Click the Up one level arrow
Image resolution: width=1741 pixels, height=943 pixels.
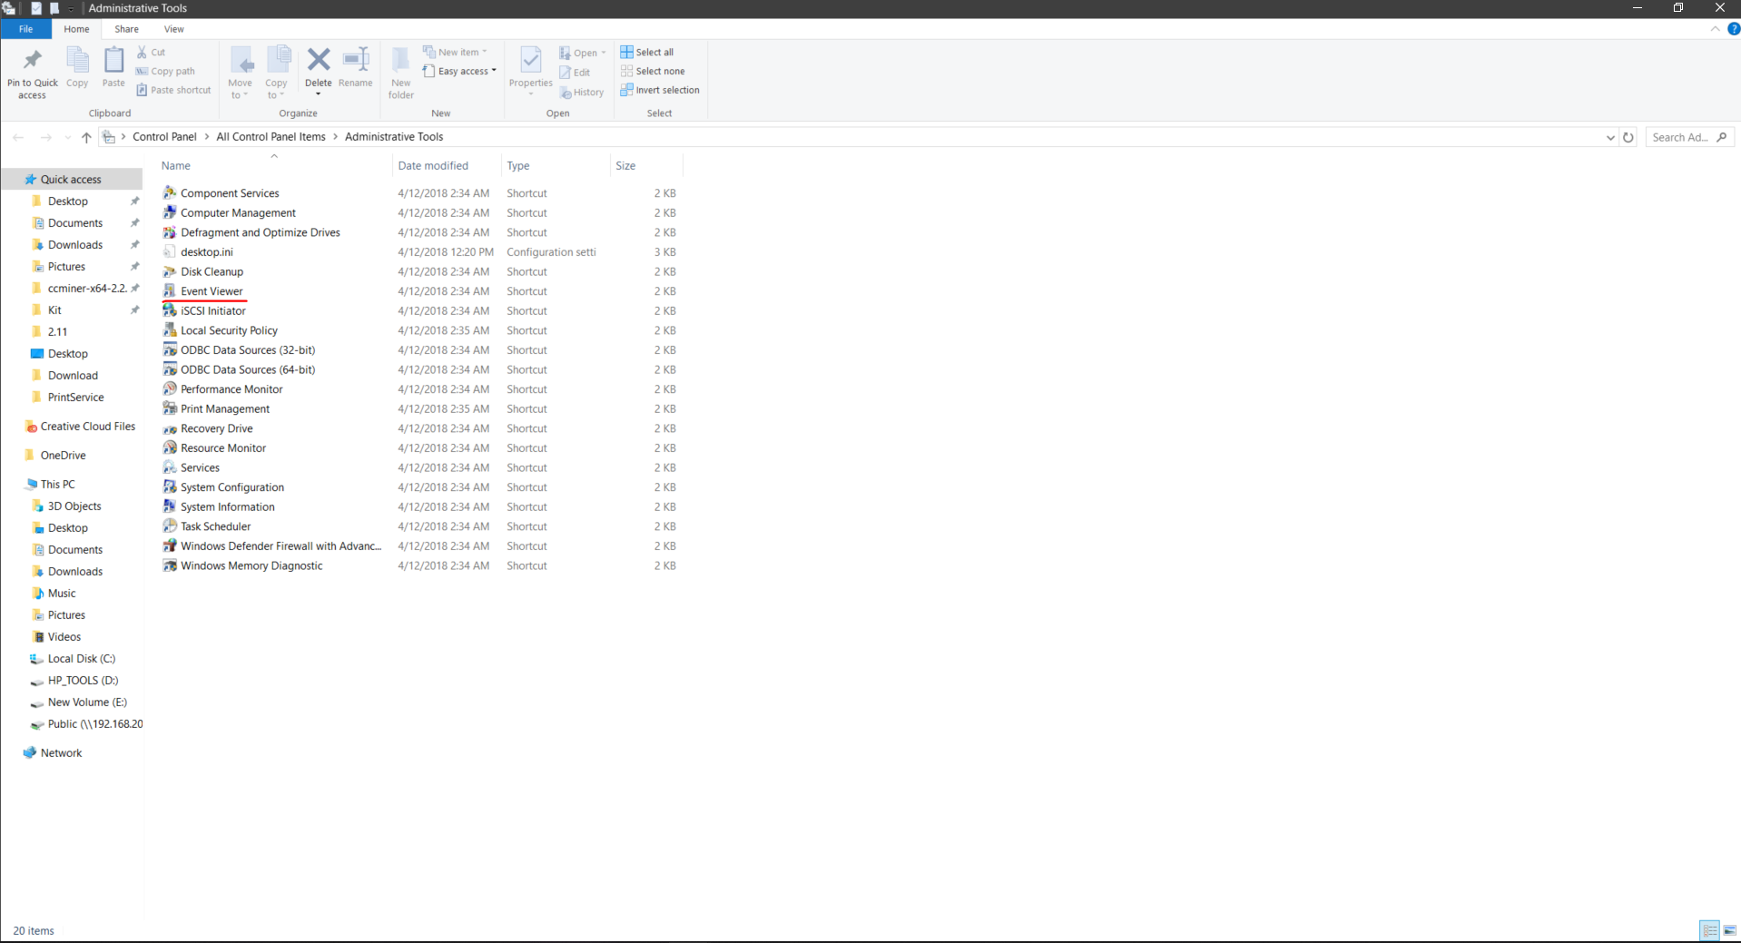point(86,137)
